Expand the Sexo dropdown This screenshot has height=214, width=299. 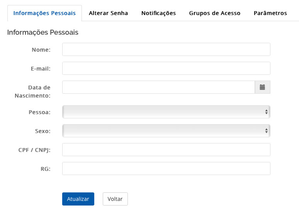click(x=166, y=131)
